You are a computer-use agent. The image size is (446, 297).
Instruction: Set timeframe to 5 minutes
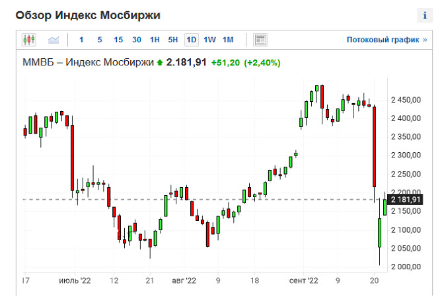pos(100,40)
